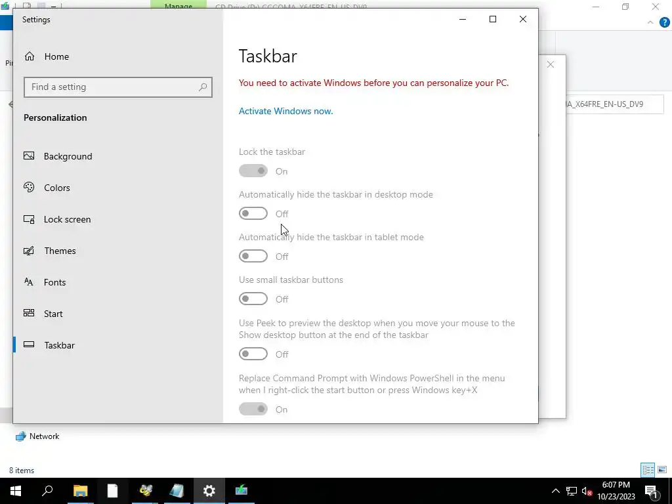The image size is (672, 504).
Task: Open the clock showing 6:07 PM
Action: coord(616,491)
